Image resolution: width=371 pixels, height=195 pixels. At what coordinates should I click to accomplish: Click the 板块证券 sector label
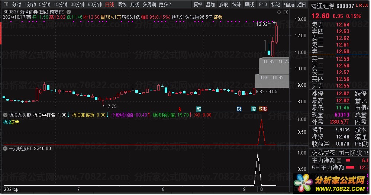pyautogui.click(x=11, y=122)
